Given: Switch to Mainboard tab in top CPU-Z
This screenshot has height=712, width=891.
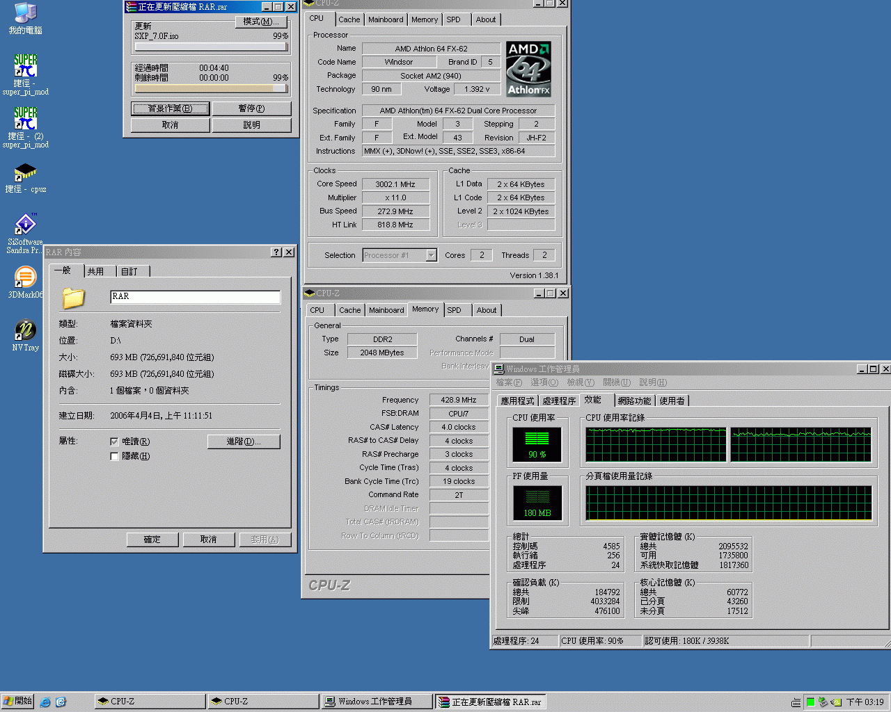Looking at the screenshot, I should click(386, 19).
